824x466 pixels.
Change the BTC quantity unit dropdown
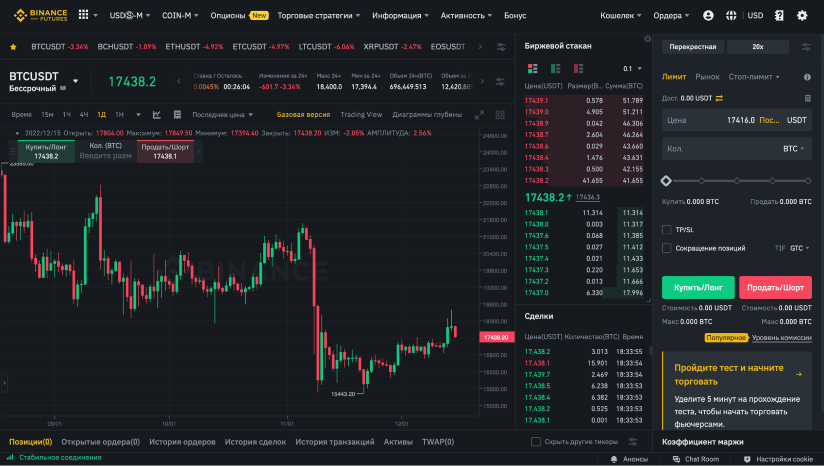click(794, 148)
